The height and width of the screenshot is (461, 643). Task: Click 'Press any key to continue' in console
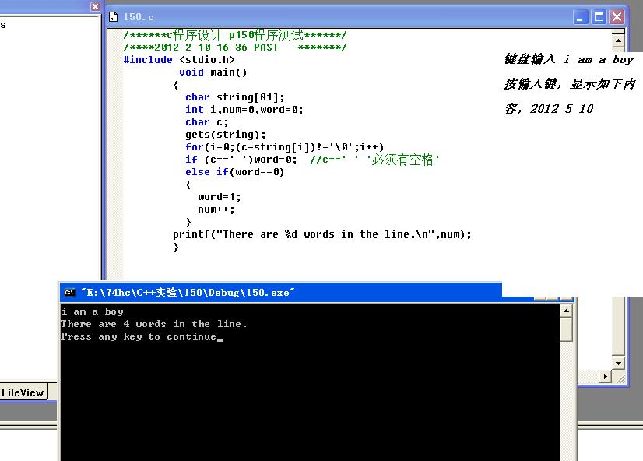click(x=139, y=336)
